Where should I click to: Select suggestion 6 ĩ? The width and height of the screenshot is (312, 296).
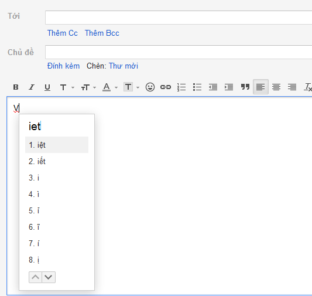[57, 227]
